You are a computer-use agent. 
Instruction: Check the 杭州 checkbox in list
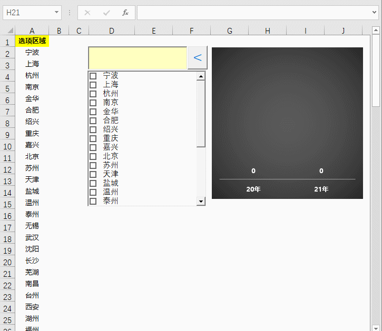[93, 94]
